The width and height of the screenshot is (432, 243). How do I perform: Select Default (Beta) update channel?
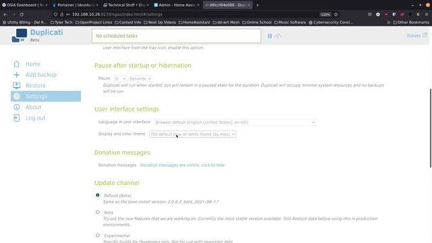tap(97, 195)
